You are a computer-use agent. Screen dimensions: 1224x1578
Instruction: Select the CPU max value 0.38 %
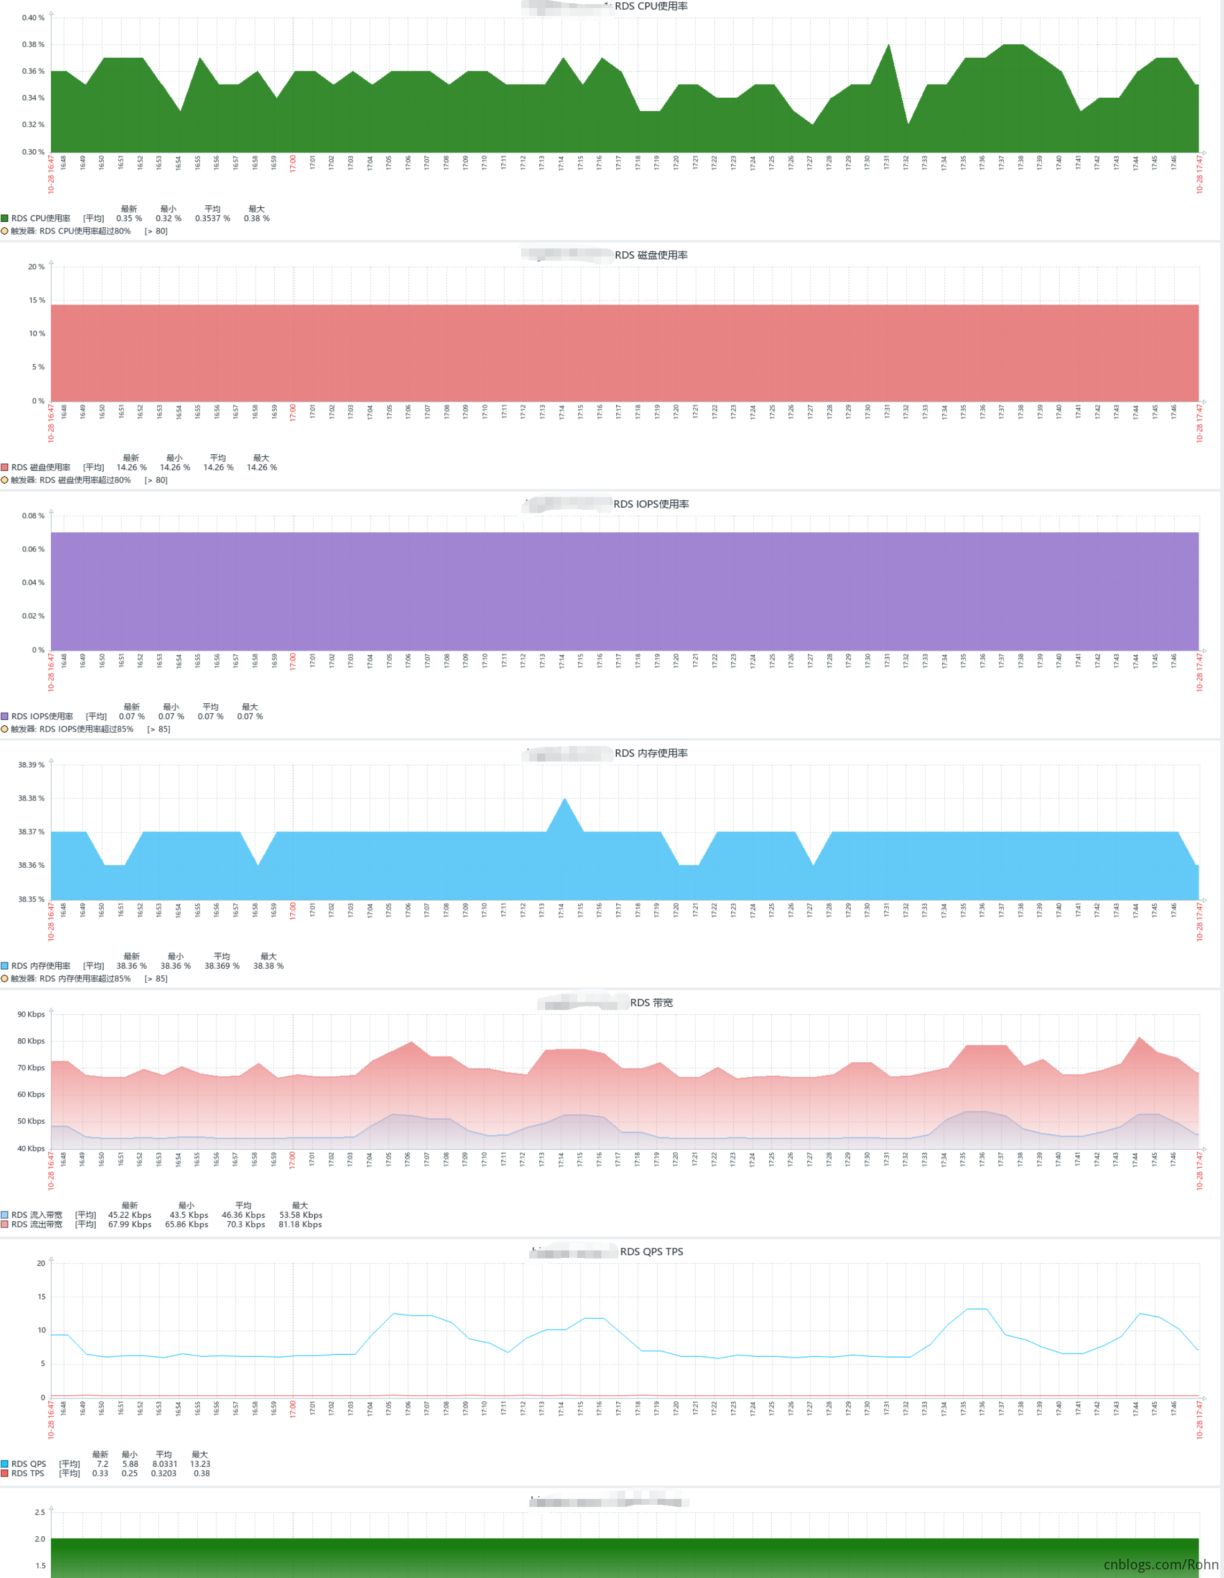click(x=257, y=218)
